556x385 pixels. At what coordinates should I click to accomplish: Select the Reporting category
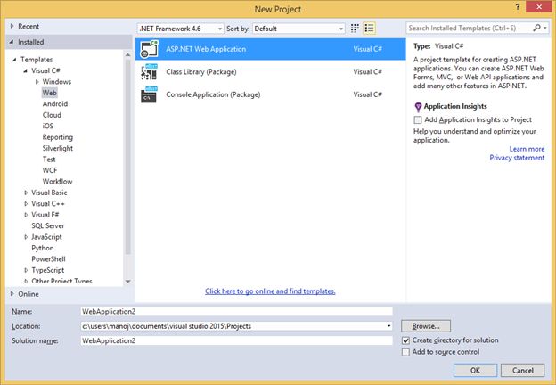point(57,137)
